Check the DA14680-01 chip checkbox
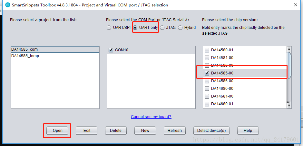 [207, 104]
